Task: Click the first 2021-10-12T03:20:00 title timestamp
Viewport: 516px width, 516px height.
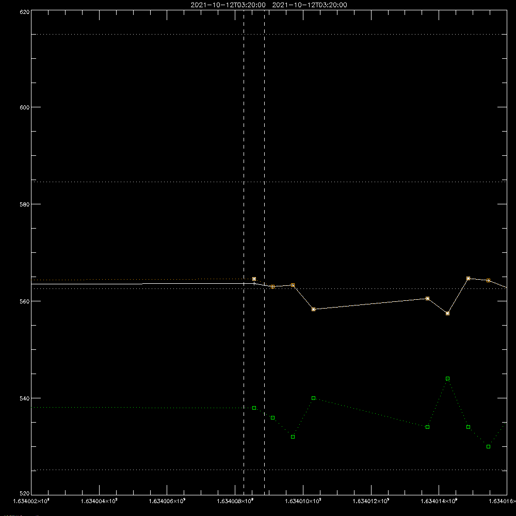Action: 228,5
